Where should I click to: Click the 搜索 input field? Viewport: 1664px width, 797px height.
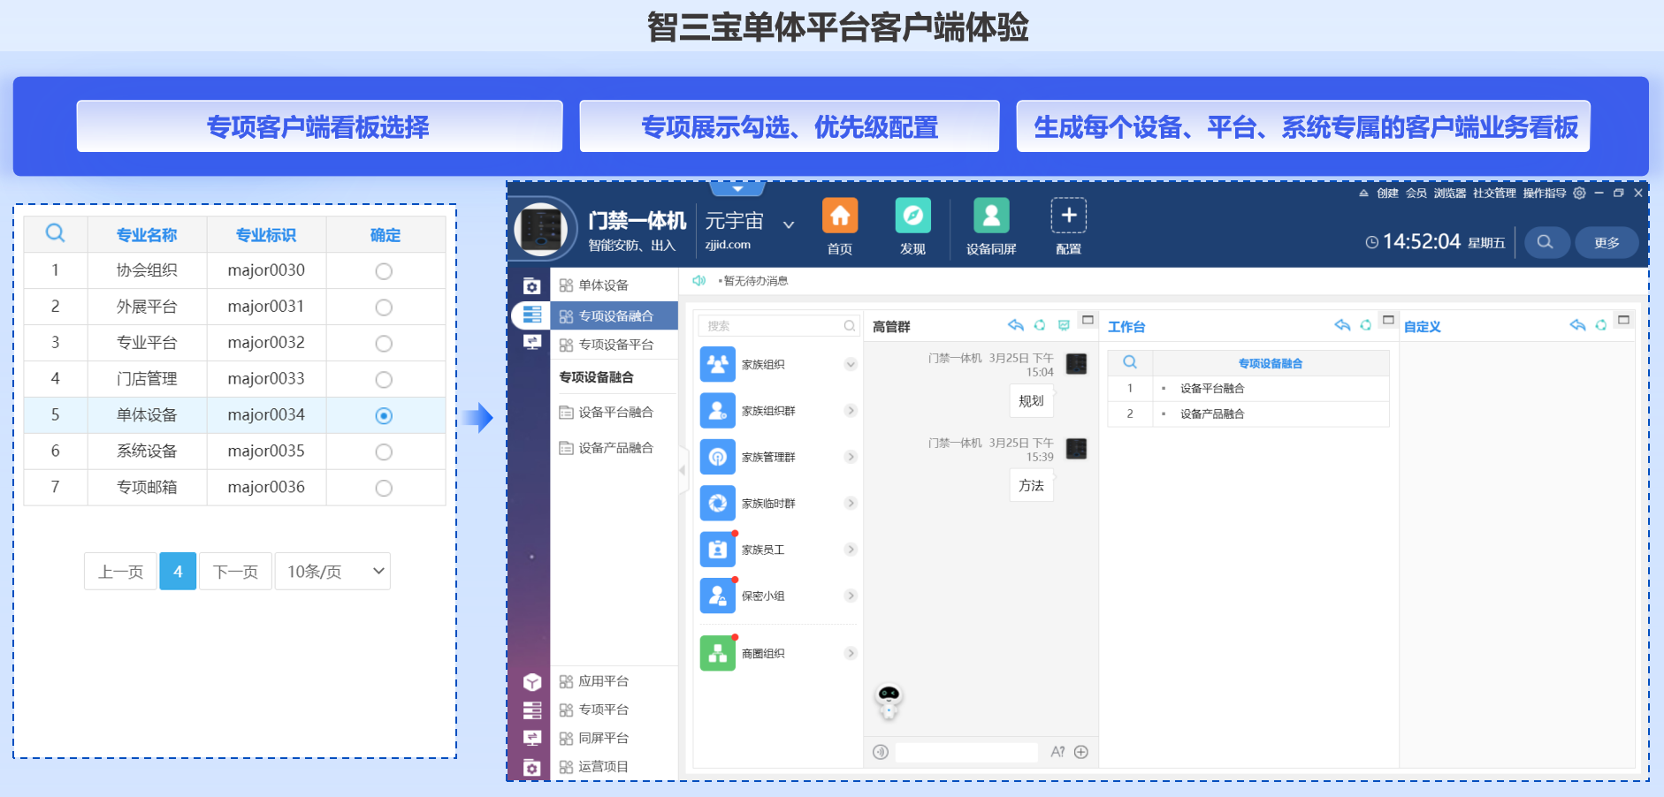tap(773, 326)
